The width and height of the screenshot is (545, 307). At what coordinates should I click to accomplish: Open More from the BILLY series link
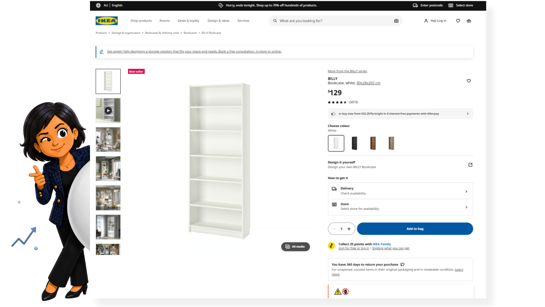(347, 71)
